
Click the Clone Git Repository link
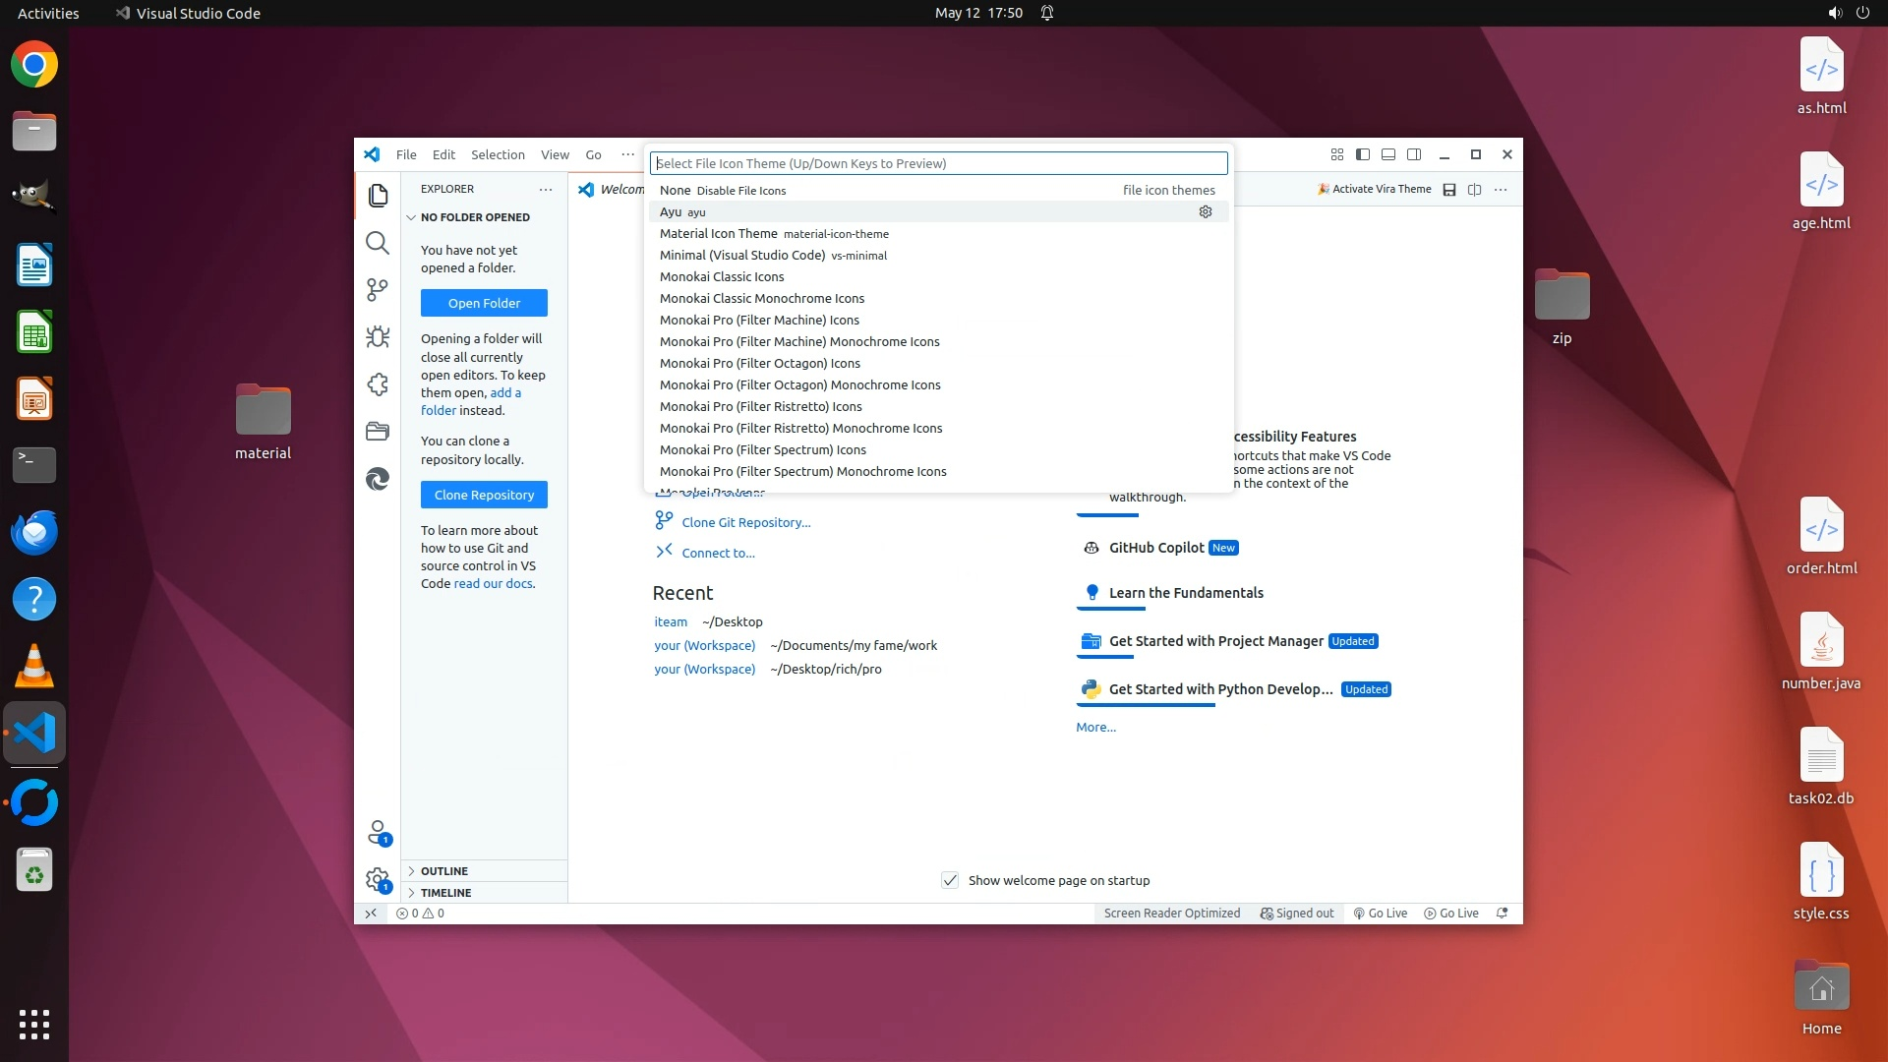[746, 522]
